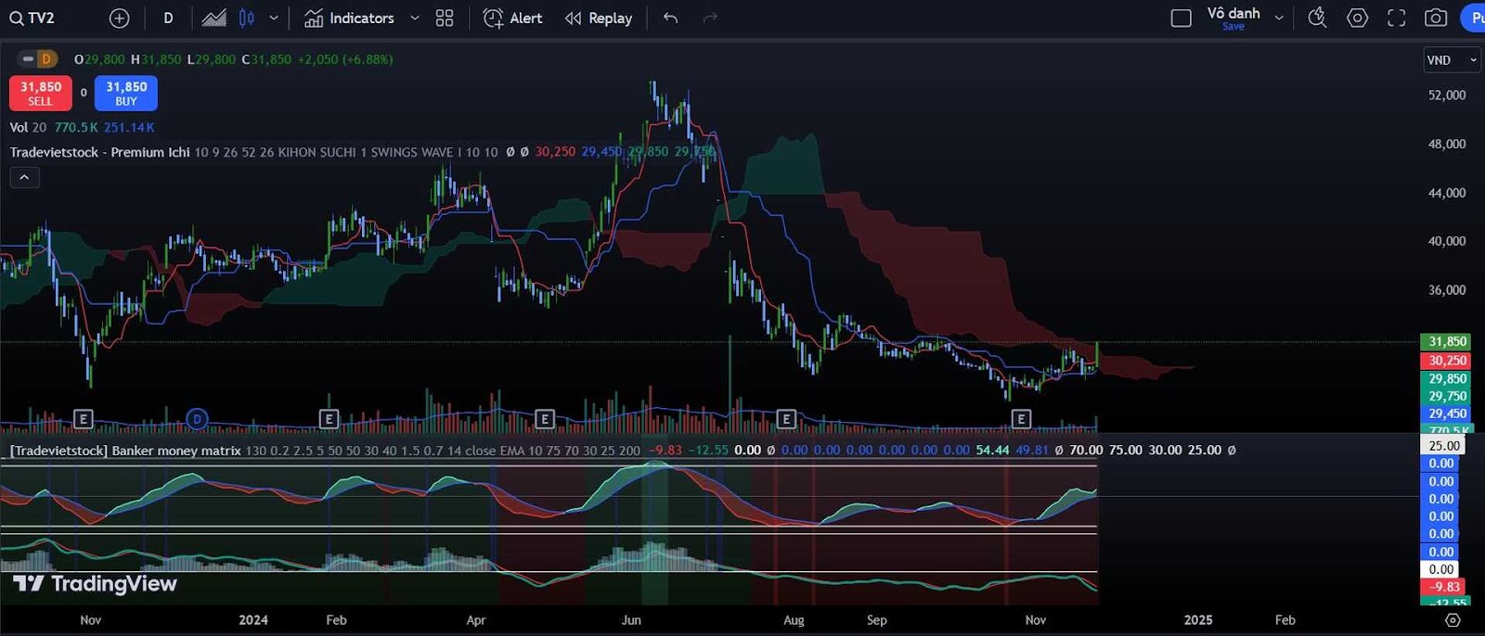This screenshot has width=1485, height=636.
Task: Open the Indicators menu
Action: click(349, 18)
